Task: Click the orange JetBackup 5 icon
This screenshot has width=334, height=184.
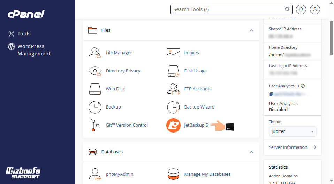Action: pyautogui.click(x=173, y=125)
